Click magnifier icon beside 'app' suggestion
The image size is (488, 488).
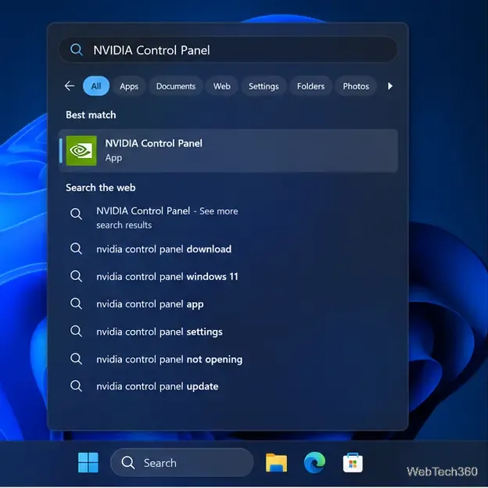tap(76, 303)
